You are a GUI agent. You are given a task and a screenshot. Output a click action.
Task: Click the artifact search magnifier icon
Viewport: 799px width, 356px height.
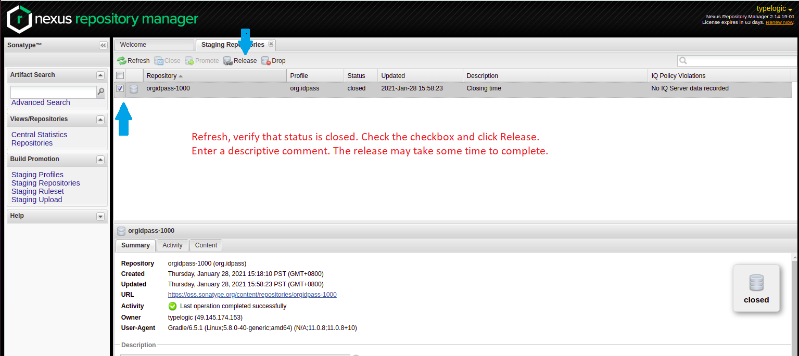100,92
